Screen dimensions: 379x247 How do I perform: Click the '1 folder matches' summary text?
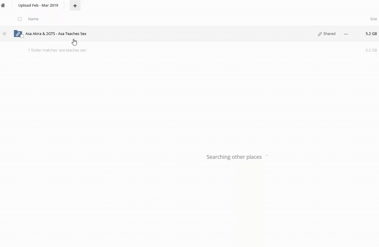coord(57,50)
